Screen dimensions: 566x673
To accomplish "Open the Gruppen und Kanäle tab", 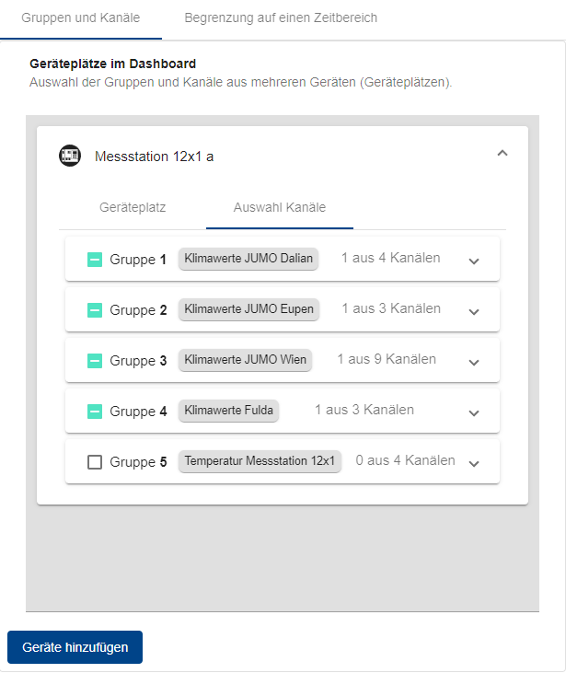I will (x=81, y=18).
